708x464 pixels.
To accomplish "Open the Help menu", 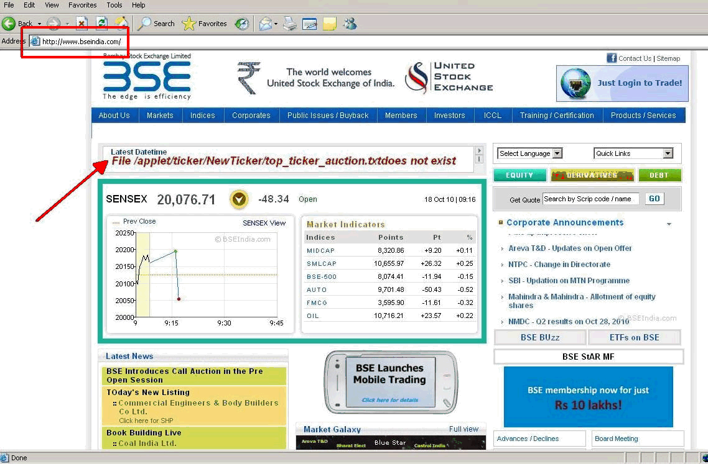I will 139,5.
